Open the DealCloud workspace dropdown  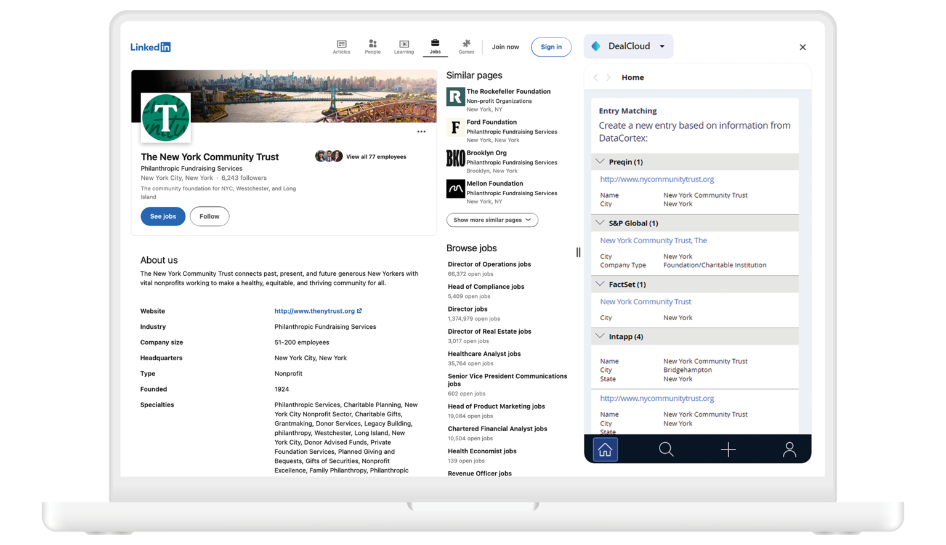661,46
